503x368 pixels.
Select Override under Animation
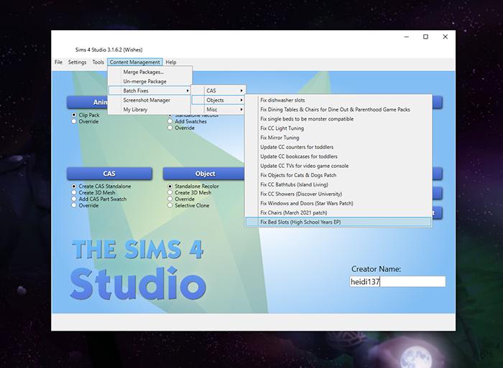click(x=74, y=121)
